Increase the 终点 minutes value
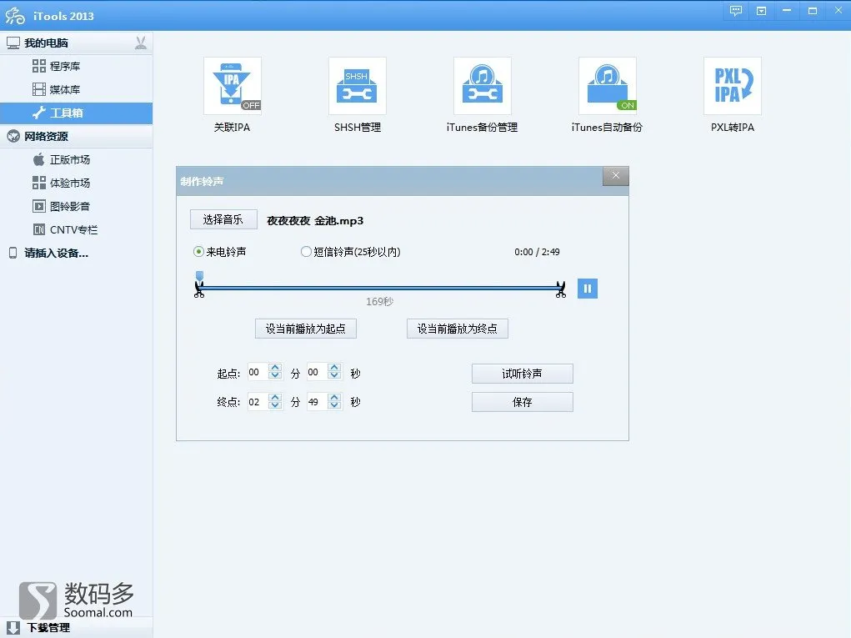Image resolution: width=851 pixels, height=638 pixels. [275, 398]
